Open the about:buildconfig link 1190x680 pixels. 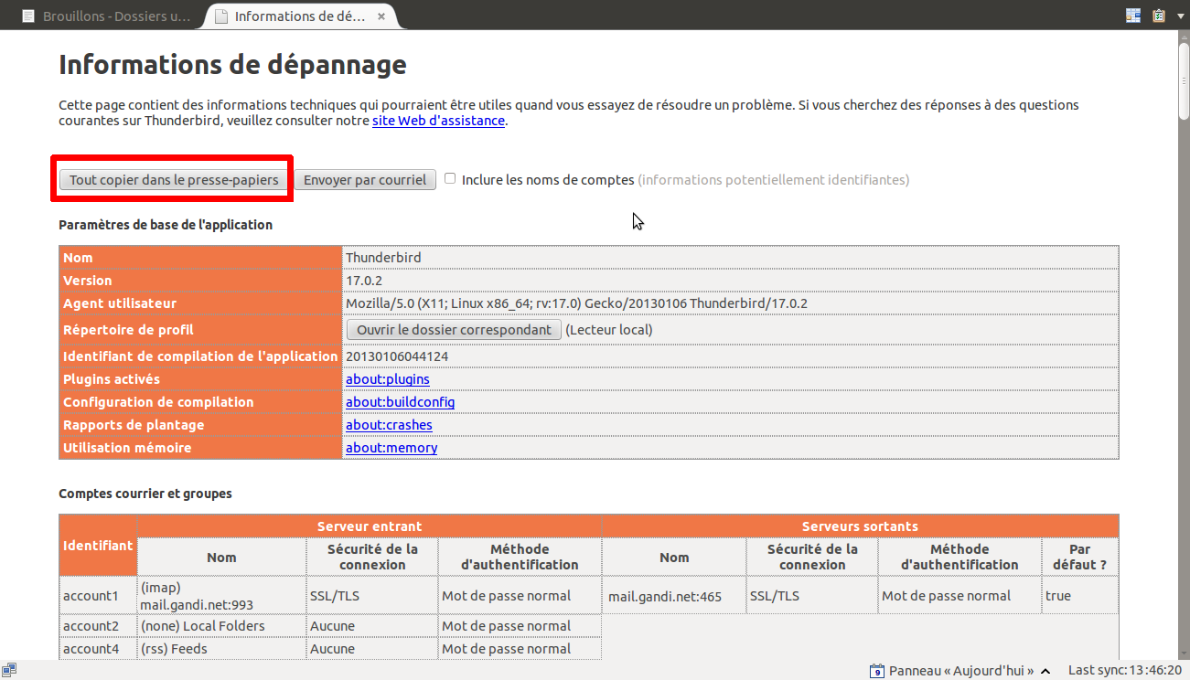tap(400, 402)
